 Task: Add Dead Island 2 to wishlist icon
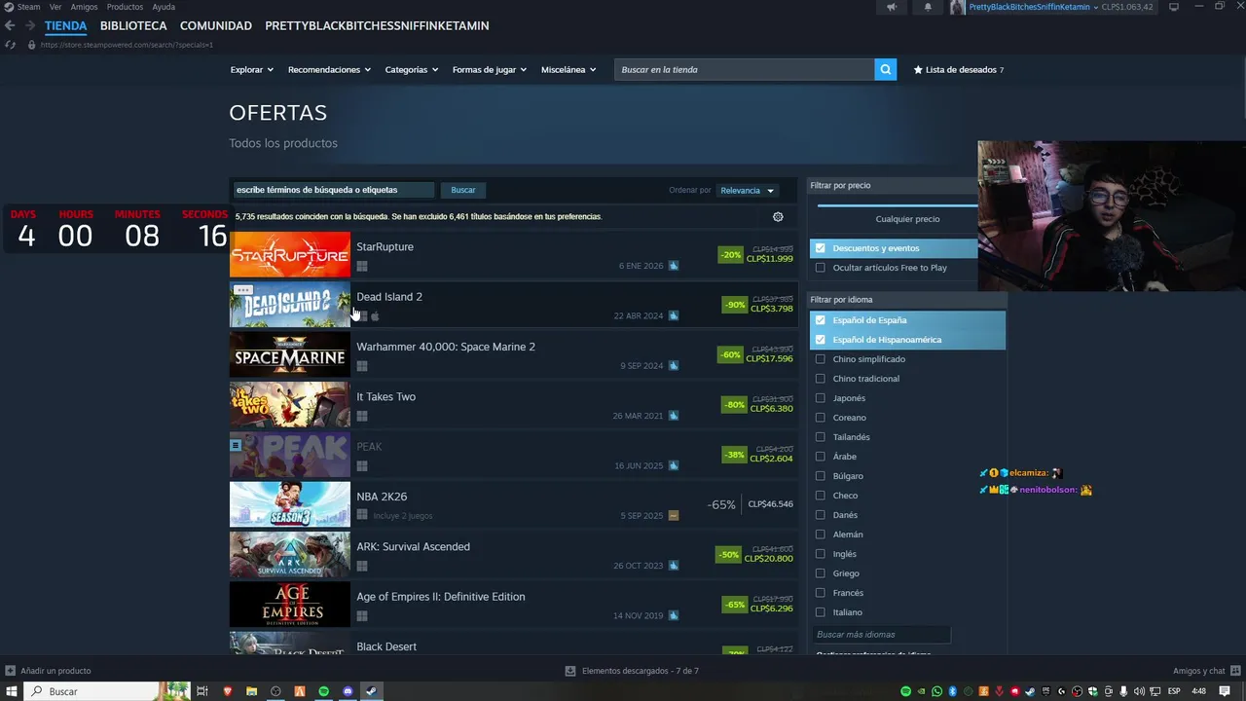click(674, 315)
